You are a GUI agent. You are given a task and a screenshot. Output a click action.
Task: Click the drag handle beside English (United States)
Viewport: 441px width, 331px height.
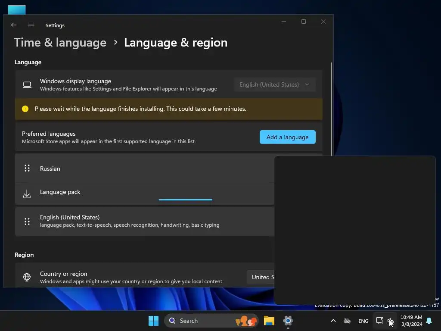(x=27, y=221)
